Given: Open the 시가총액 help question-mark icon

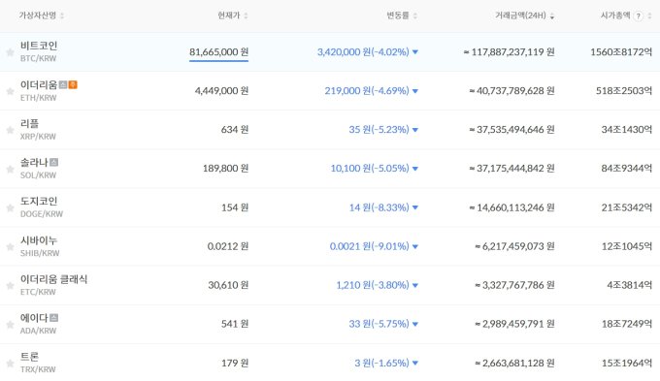Looking at the screenshot, I should pyautogui.click(x=639, y=16).
